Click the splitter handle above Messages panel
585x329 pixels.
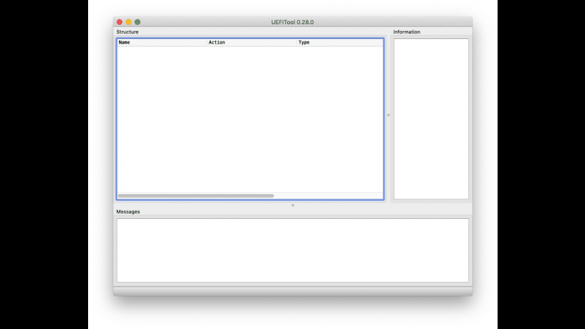293,205
